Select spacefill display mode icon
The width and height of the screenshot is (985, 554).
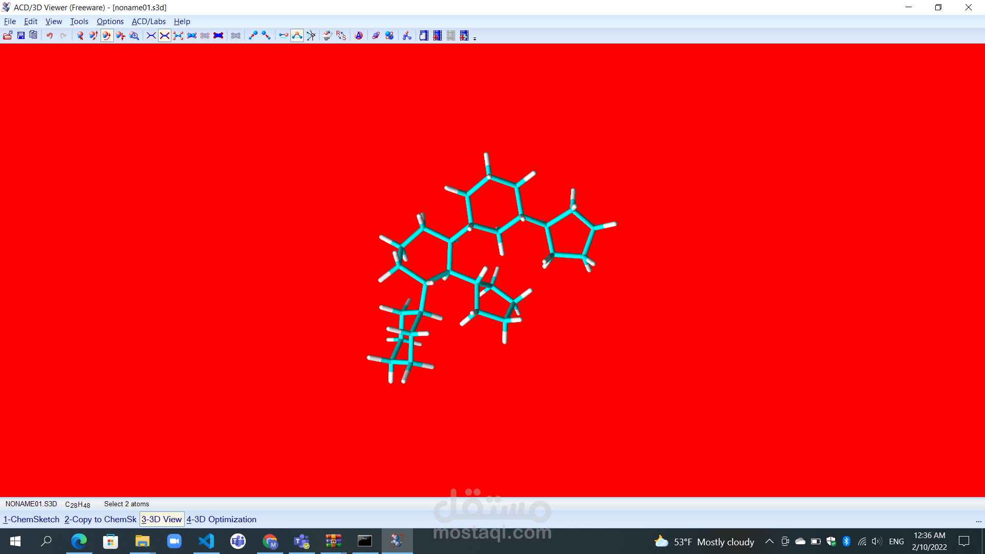[192, 35]
